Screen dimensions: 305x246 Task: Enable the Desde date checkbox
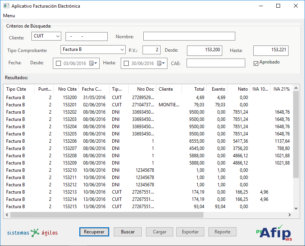[58, 64]
